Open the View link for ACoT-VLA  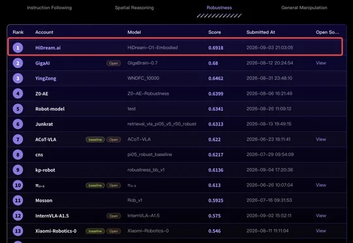pos(321,139)
